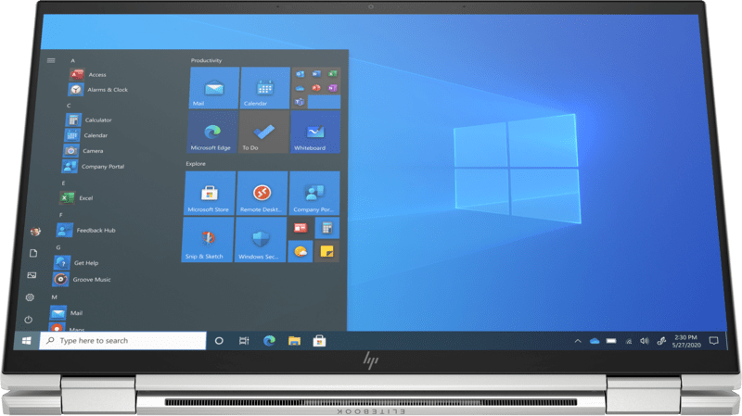Launch the Snip & Sketch tile
This screenshot has width=742, height=416.
207,240
